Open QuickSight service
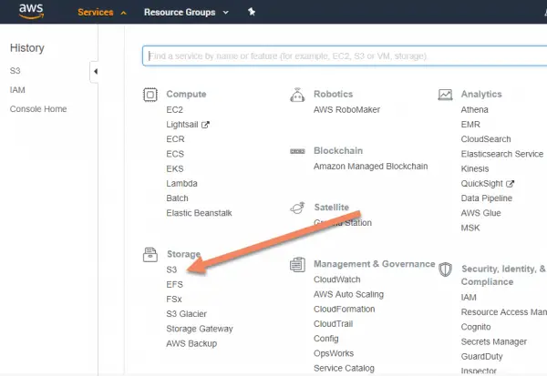547x376 pixels. [x=481, y=183]
